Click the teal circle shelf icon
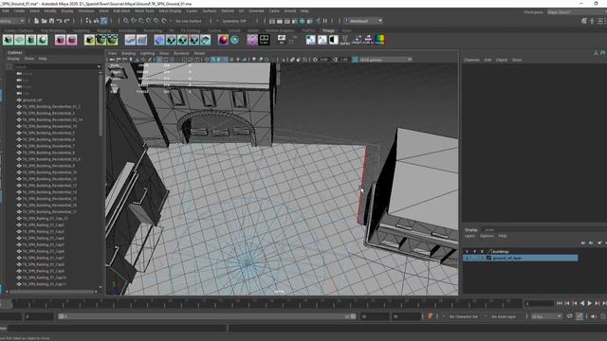 234,40
